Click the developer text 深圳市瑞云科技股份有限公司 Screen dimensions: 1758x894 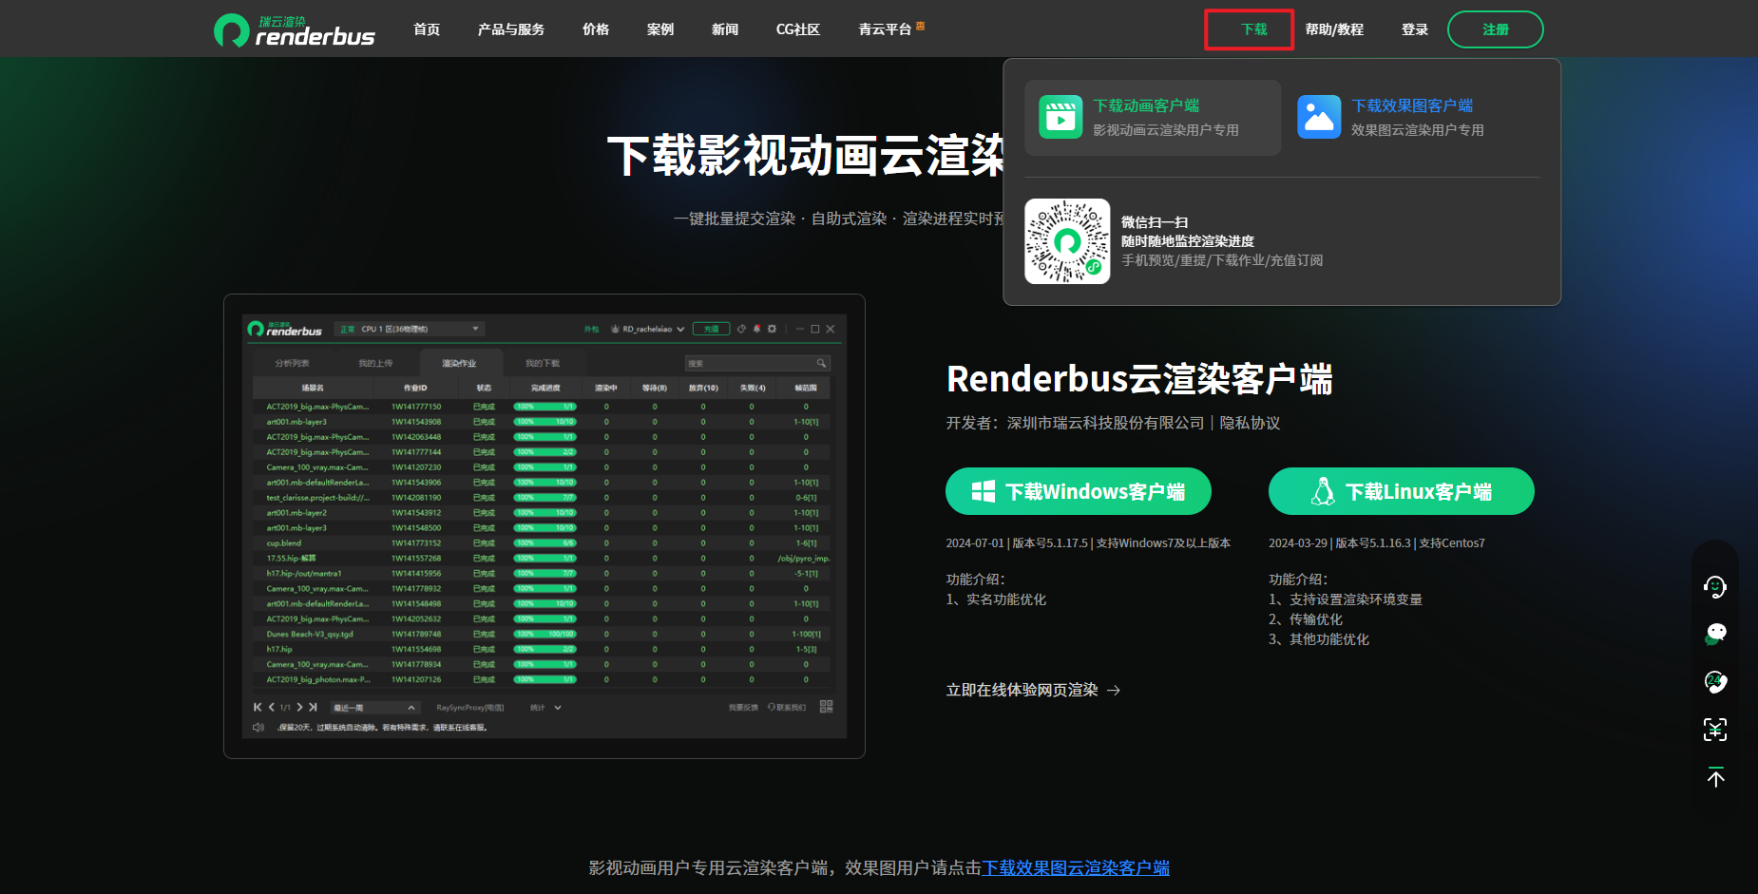point(1105,423)
